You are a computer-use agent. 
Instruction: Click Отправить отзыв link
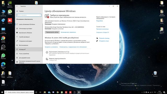click(x=104, y=41)
